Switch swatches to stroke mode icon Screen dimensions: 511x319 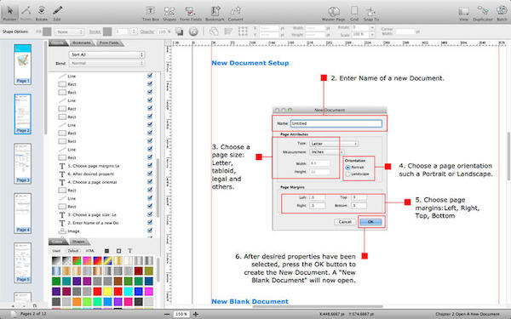click(118, 251)
